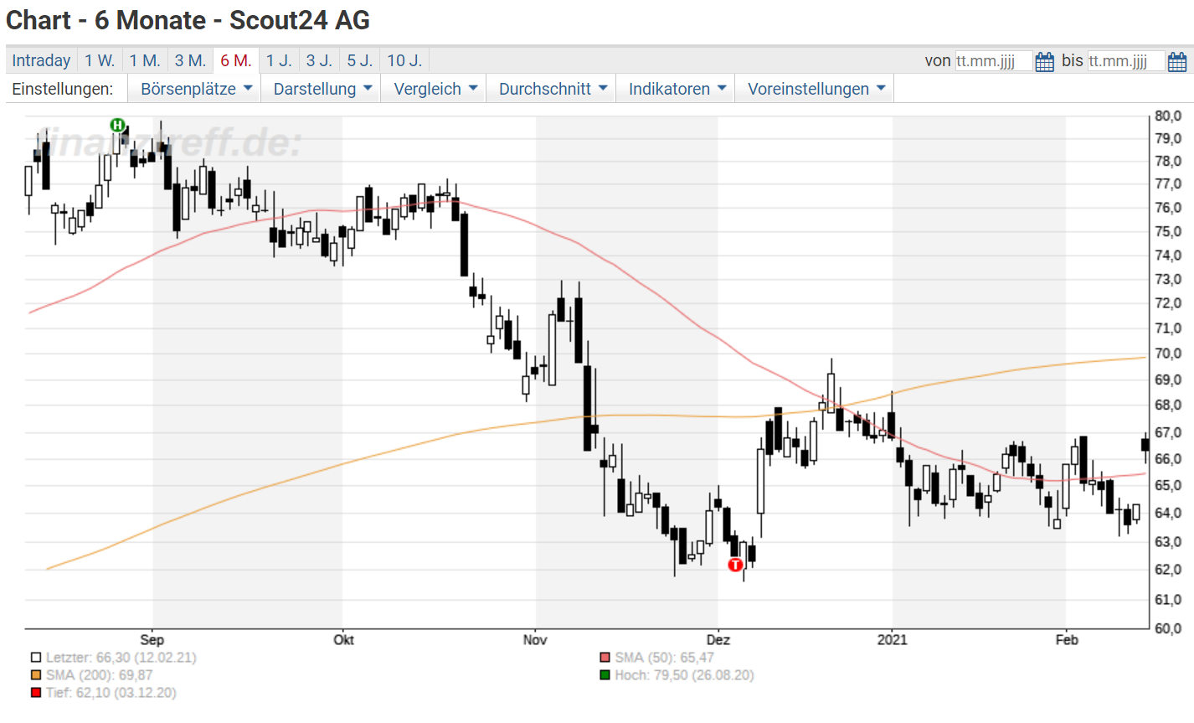Click the 'Hoch: 79,50 (26.08.20)' legend text
The image size is (1194, 723).
click(x=685, y=675)
